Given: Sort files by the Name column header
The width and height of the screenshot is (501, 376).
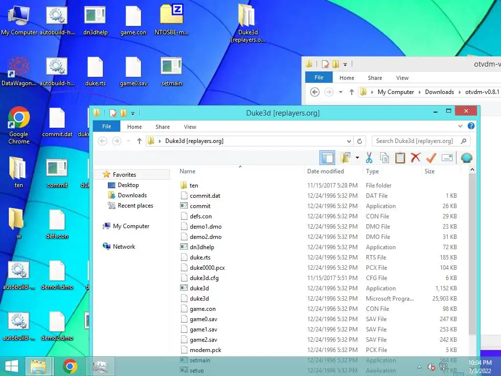Looking at the screenshot, I should pos(187,171).
